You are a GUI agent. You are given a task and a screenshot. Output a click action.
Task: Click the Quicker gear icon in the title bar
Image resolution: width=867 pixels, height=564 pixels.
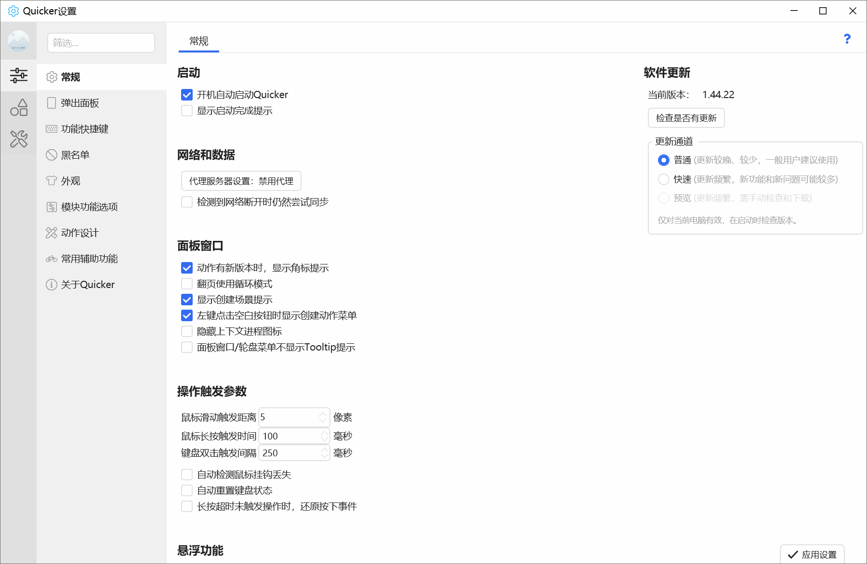13,11
